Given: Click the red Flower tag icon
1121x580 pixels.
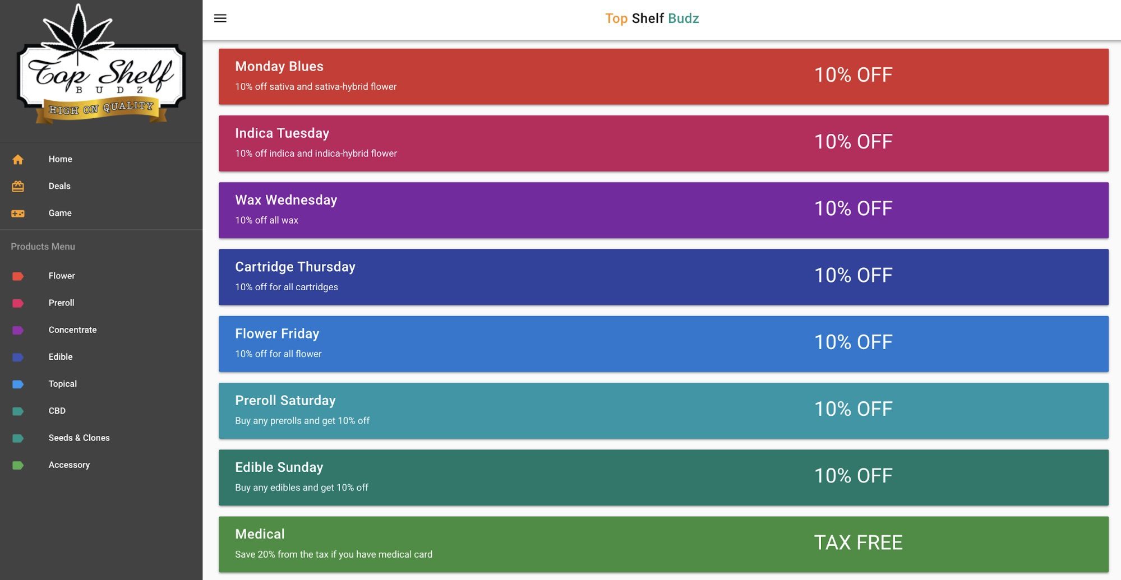Looking at the screenshot, I should tap(18, 276).
